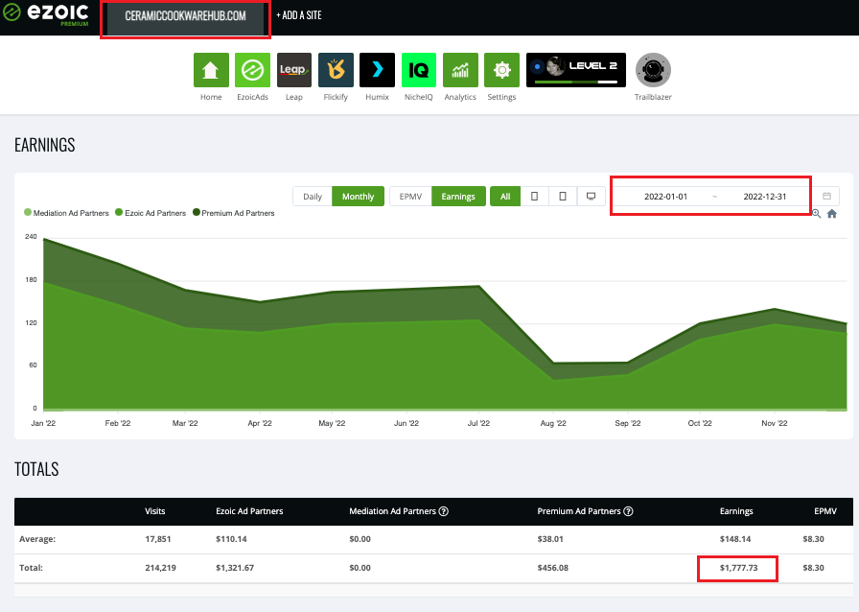Click the + ADD A SITE link

(299, 15)
